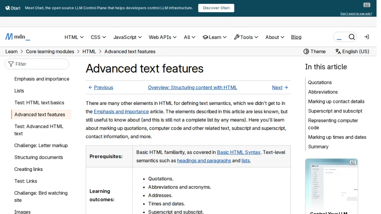Expand the Web APIs navigation menu

coord(163,37)
